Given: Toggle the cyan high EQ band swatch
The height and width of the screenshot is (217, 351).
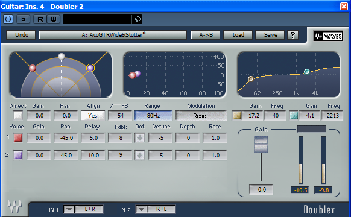Looking at the screenshot, I should pyautogui.click(x=294, y=116).
